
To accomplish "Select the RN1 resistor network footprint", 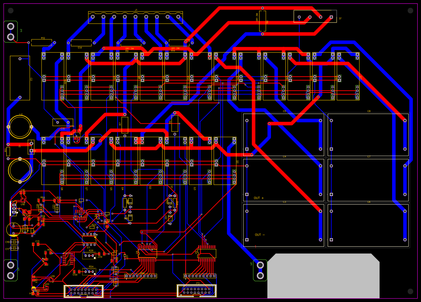I will pyautogui.click(x=141, y=276).
